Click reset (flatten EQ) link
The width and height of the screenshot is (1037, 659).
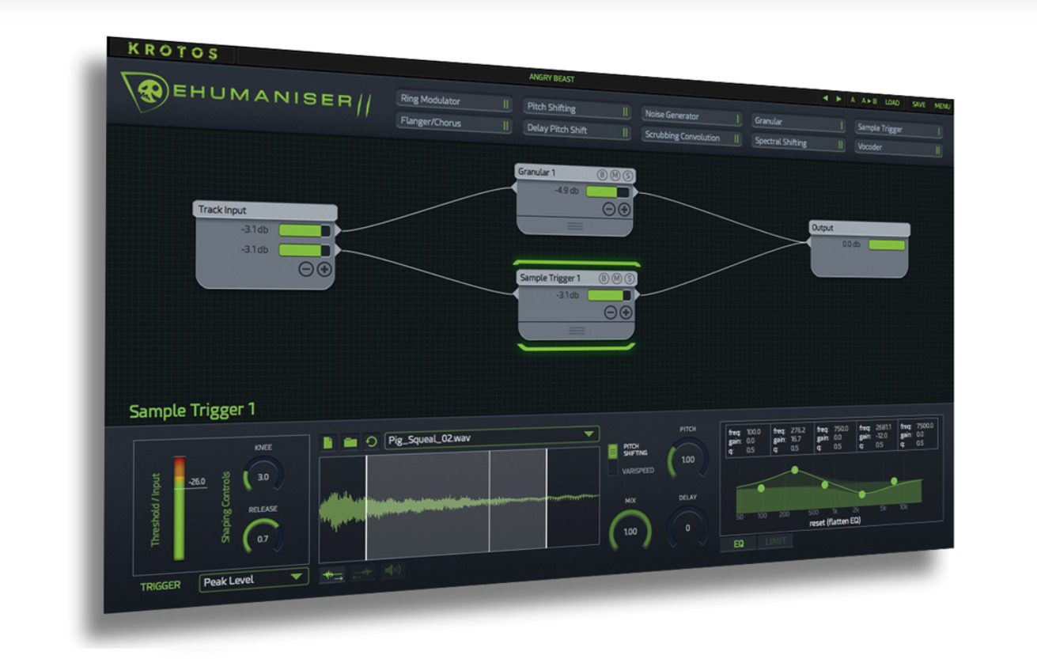pos(834,523)
